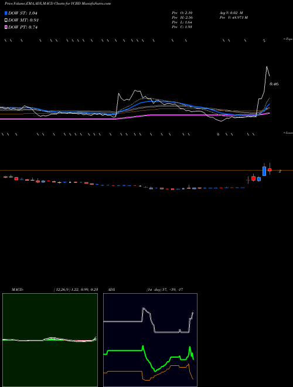Select the 'Pre O: 2.10' open value
Image resolution: width=293 pixels, height=387 pixels.
point(182,12)
